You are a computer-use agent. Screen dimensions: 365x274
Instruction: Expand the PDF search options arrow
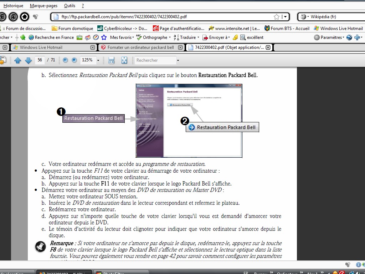178,60
